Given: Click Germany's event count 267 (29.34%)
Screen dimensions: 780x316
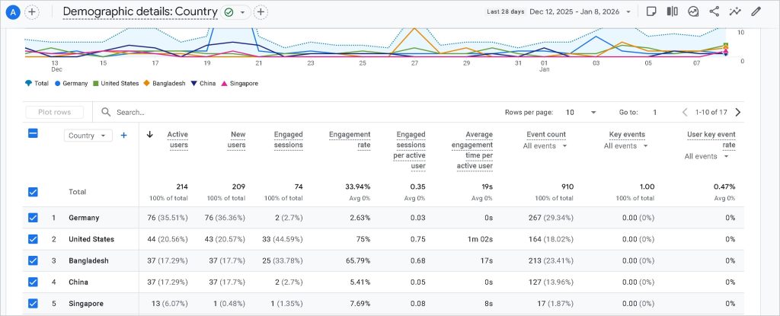Looking at the screenshot, I should [x=551, y=218].
